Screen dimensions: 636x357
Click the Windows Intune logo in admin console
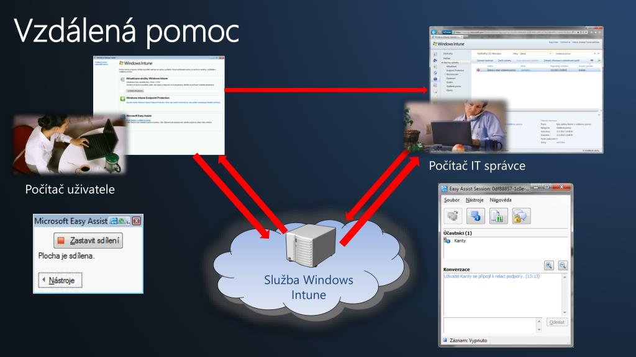coord(448,44)
